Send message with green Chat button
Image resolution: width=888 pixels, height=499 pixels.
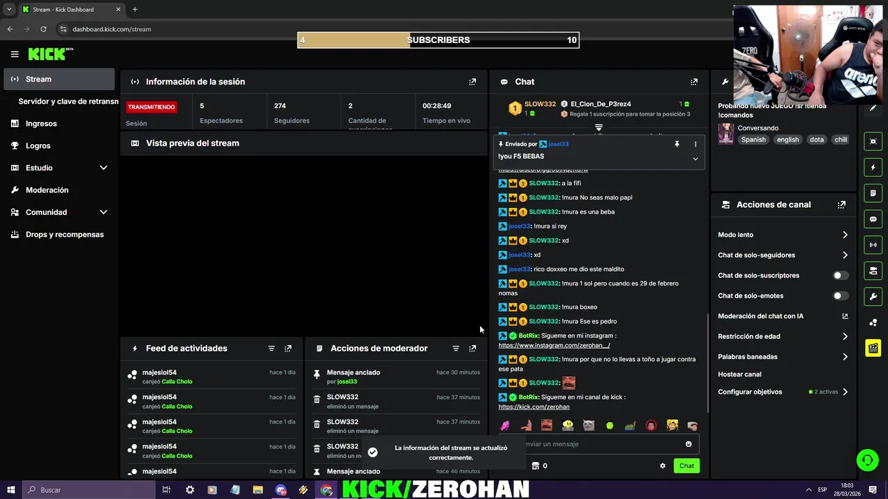(x=686, y=466)
